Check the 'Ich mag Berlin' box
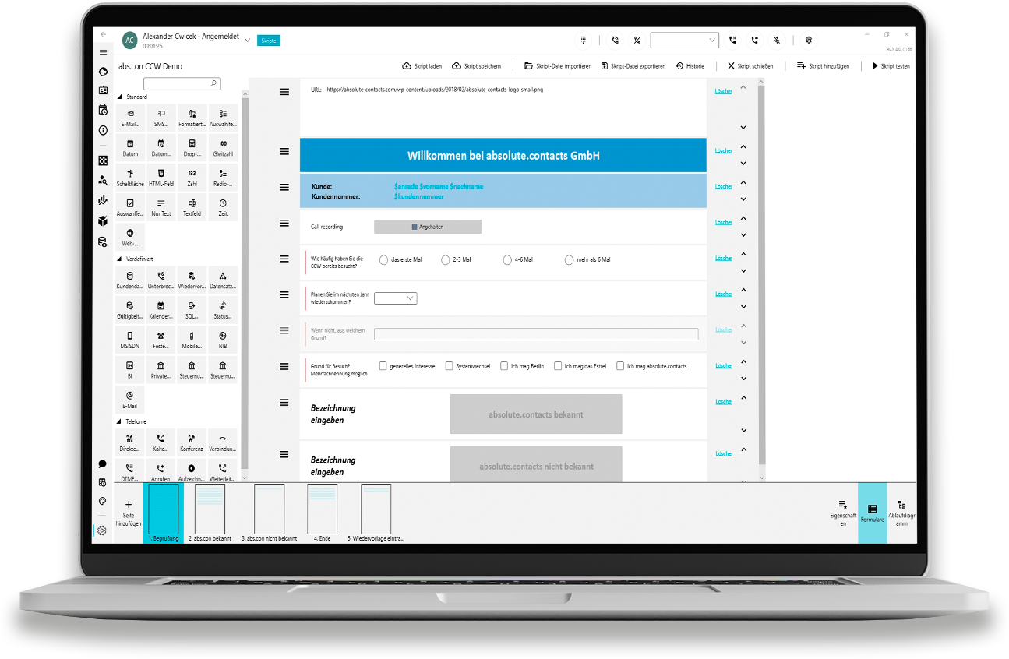Viewport: 1009px width, 659px height. [504, 366]
